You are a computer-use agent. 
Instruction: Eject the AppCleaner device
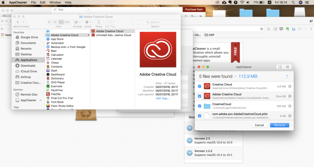pyautogui.click(x=40, y=100)
